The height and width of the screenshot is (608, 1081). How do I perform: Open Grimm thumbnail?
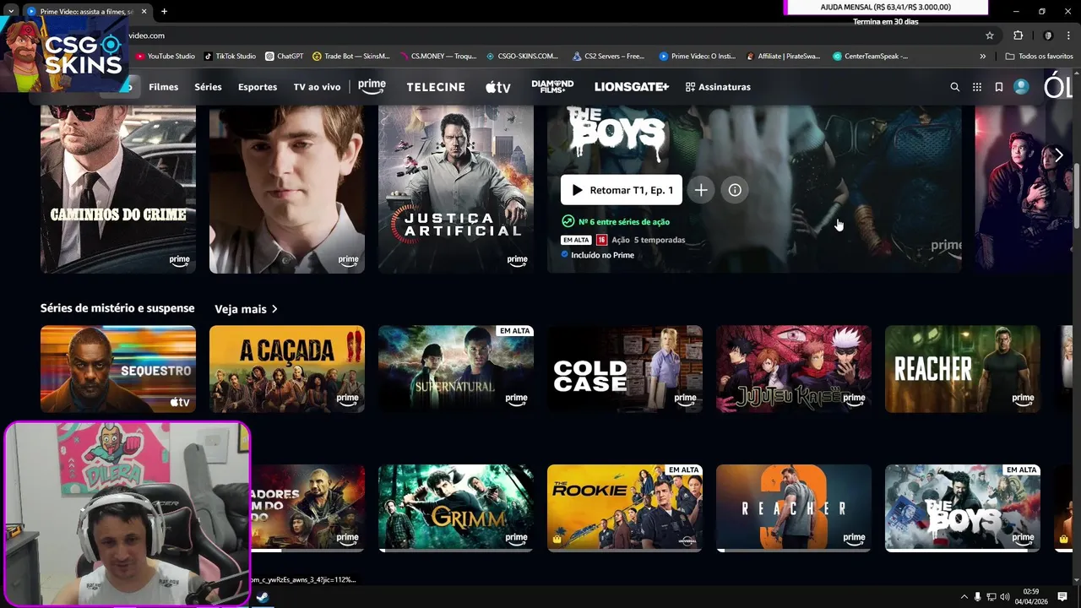(x=456, y=508)
